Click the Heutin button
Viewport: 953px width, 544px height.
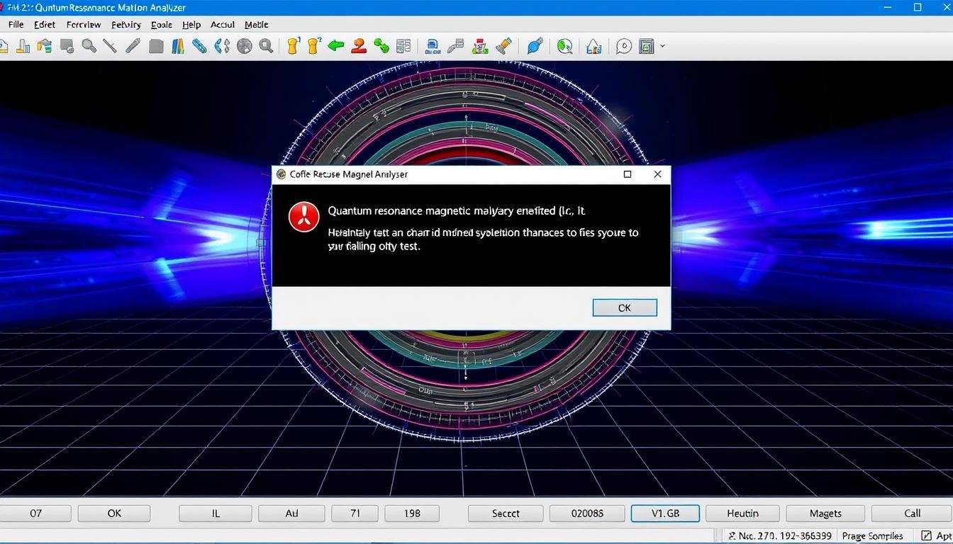point(742,514)
